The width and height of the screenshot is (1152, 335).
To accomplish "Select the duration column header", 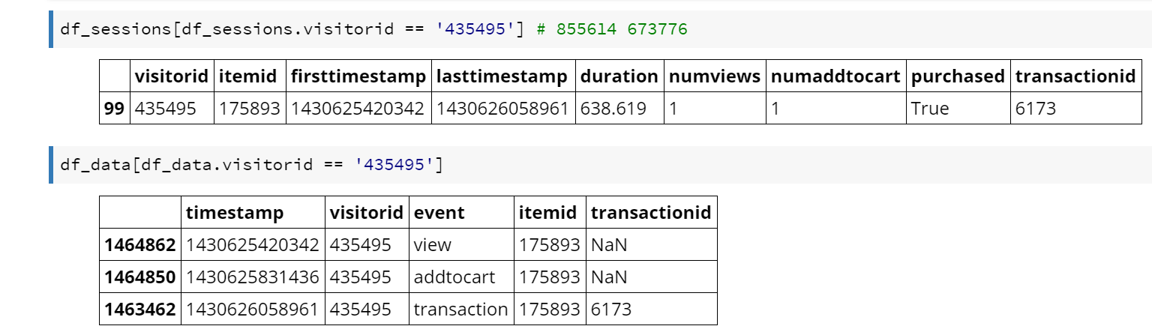I will 619,76.
